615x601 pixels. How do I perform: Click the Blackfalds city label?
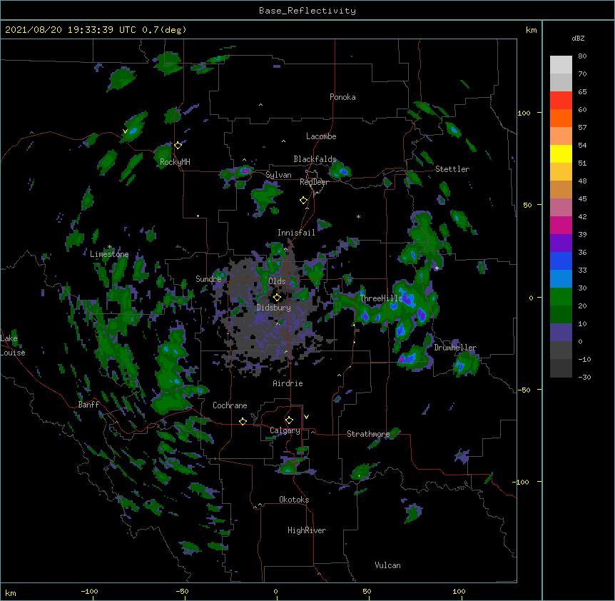(x=315, y=159)
